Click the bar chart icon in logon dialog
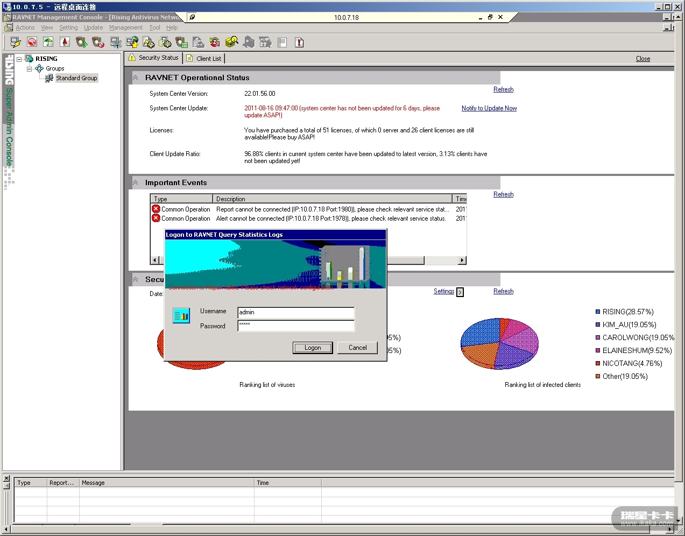The height and width of the screenshot is (536, 685). coord(181,315)
